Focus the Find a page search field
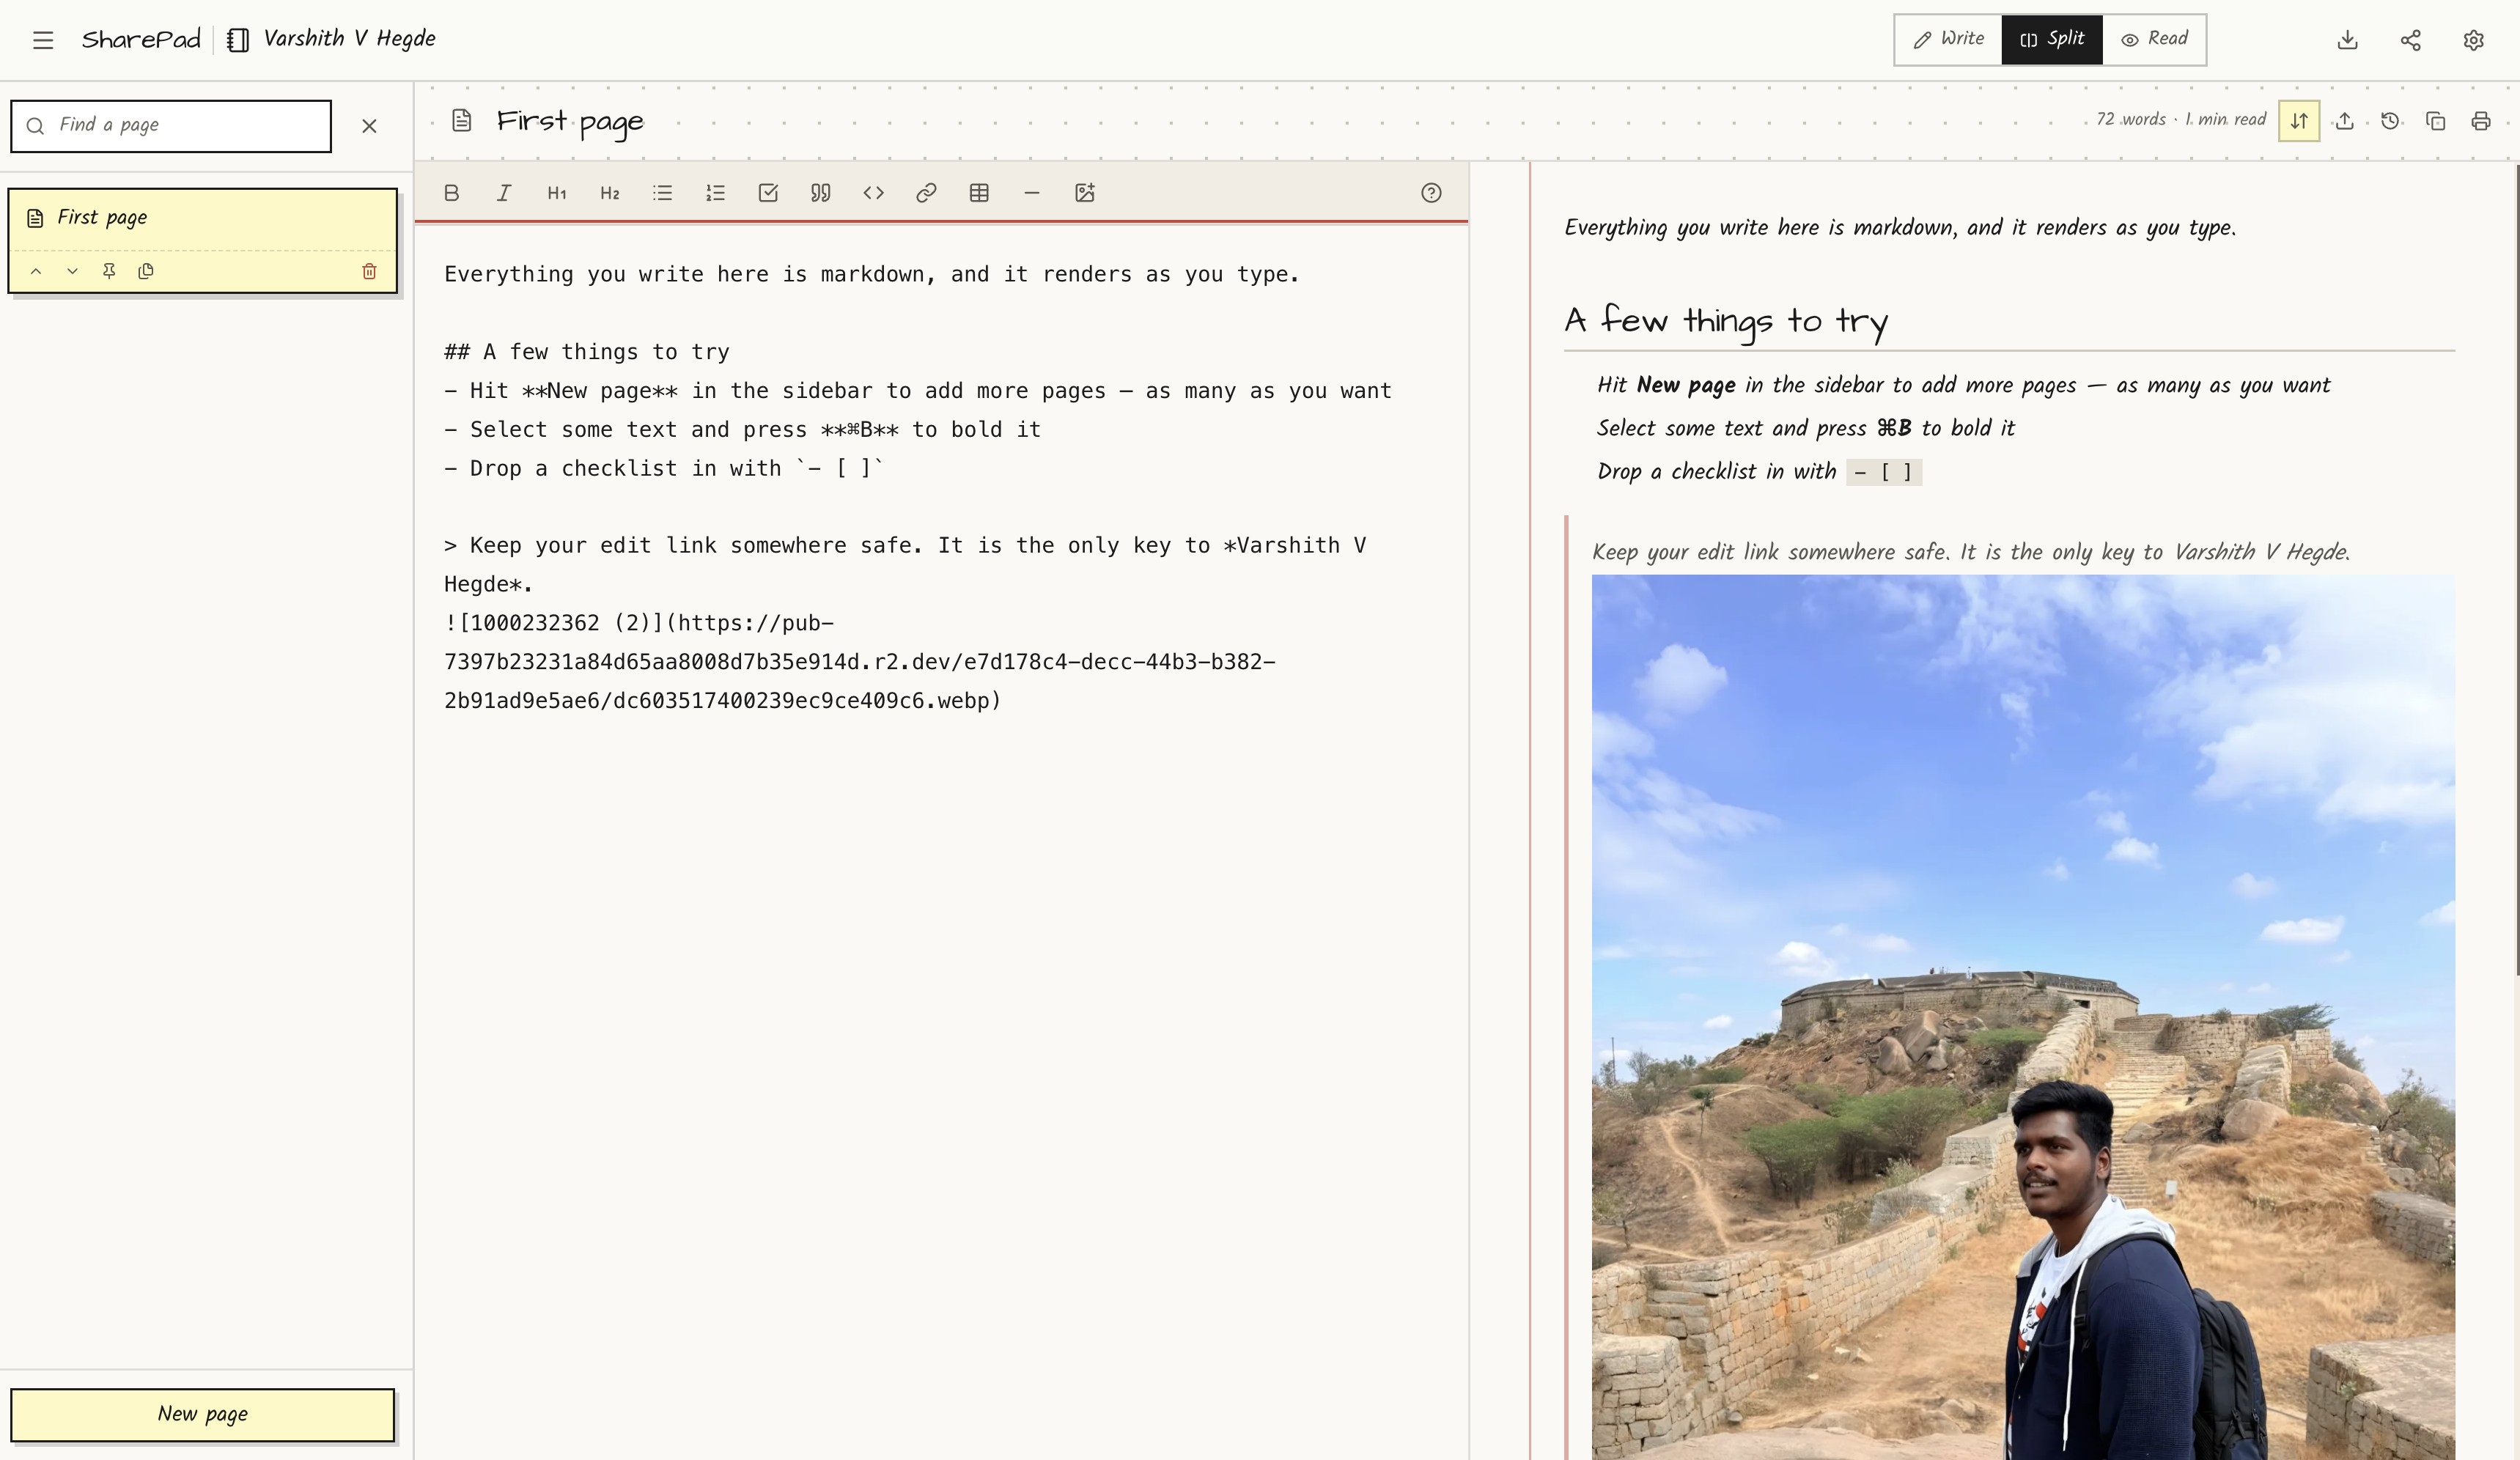Image resolution: width=2520 pixels, height=1460 pixels. tap(171, 126)
